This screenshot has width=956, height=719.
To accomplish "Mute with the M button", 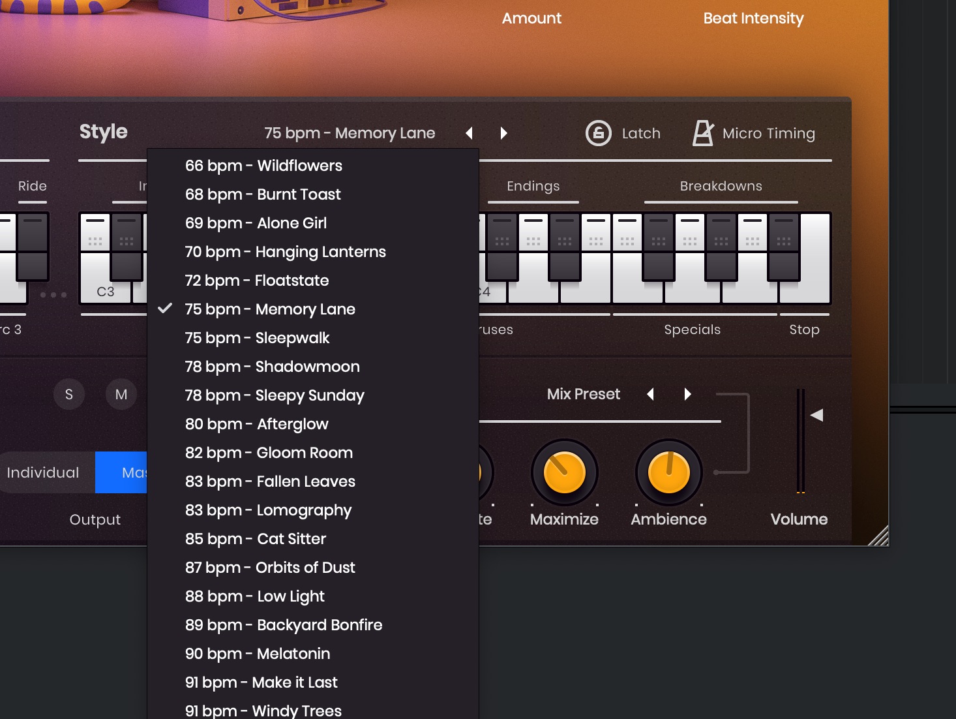I will [121, 394].
